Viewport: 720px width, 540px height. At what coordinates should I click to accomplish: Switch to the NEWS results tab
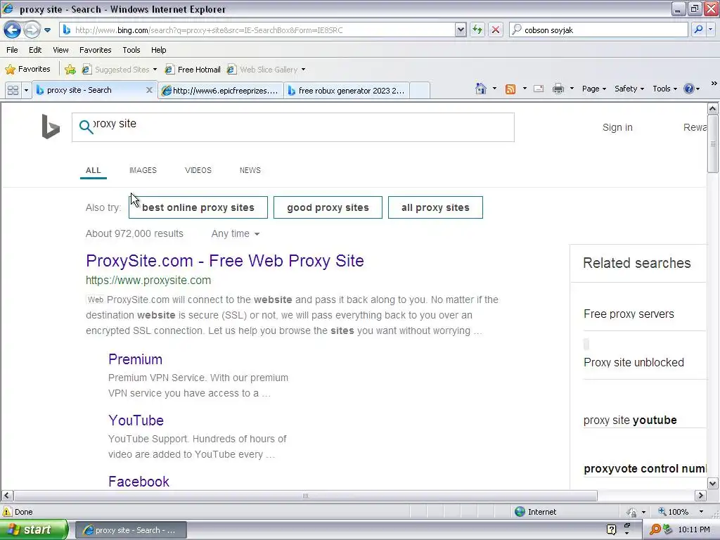(250, 170)
